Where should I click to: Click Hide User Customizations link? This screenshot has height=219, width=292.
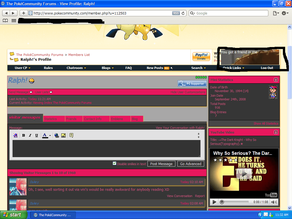click(x=188, y=92)
